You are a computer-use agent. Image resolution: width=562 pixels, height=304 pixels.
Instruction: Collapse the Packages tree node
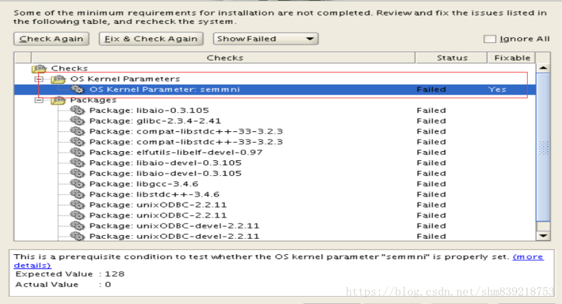coord(39,100)
